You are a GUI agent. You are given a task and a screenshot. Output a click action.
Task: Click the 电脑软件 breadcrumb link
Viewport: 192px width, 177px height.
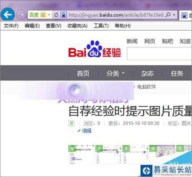point(146,87)
